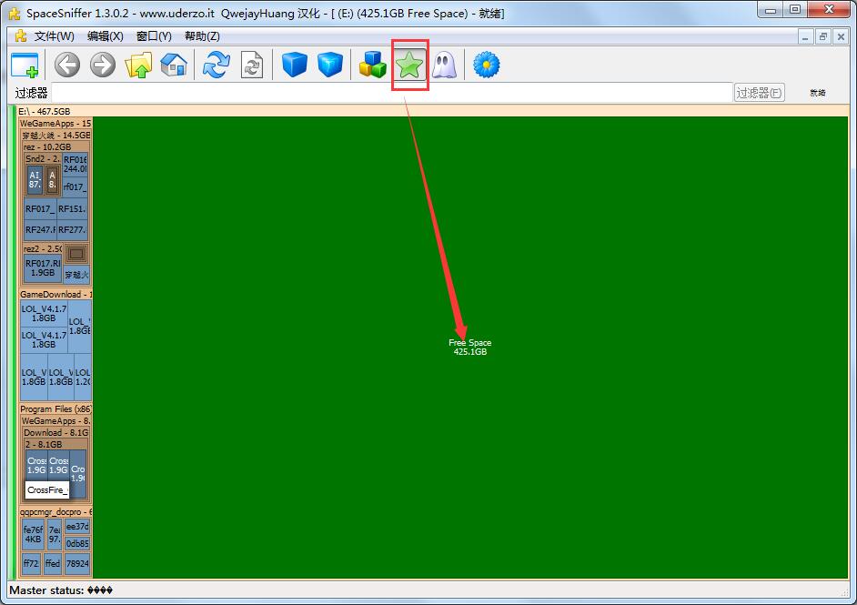Select the RF247. file block

[x=40, y=230]
